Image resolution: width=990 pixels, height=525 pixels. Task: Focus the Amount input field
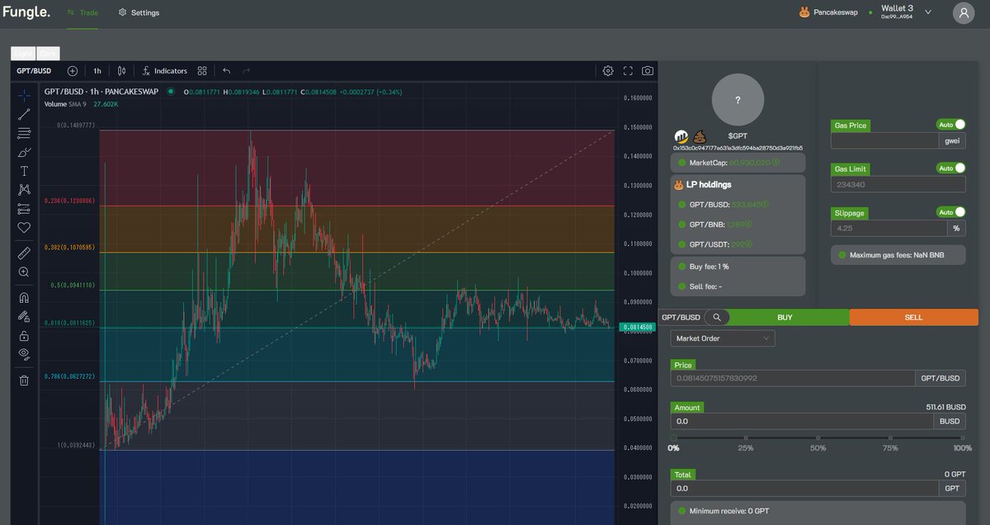(802, 421)
